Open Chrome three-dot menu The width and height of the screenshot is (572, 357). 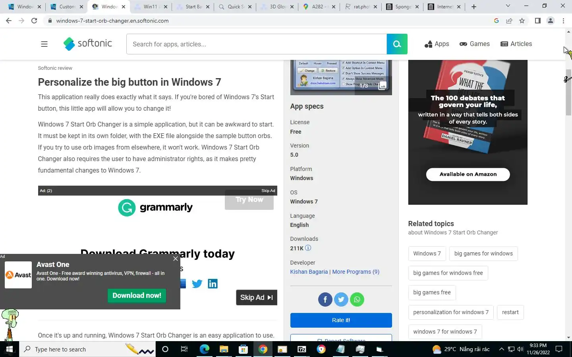[x=563, y=21]
